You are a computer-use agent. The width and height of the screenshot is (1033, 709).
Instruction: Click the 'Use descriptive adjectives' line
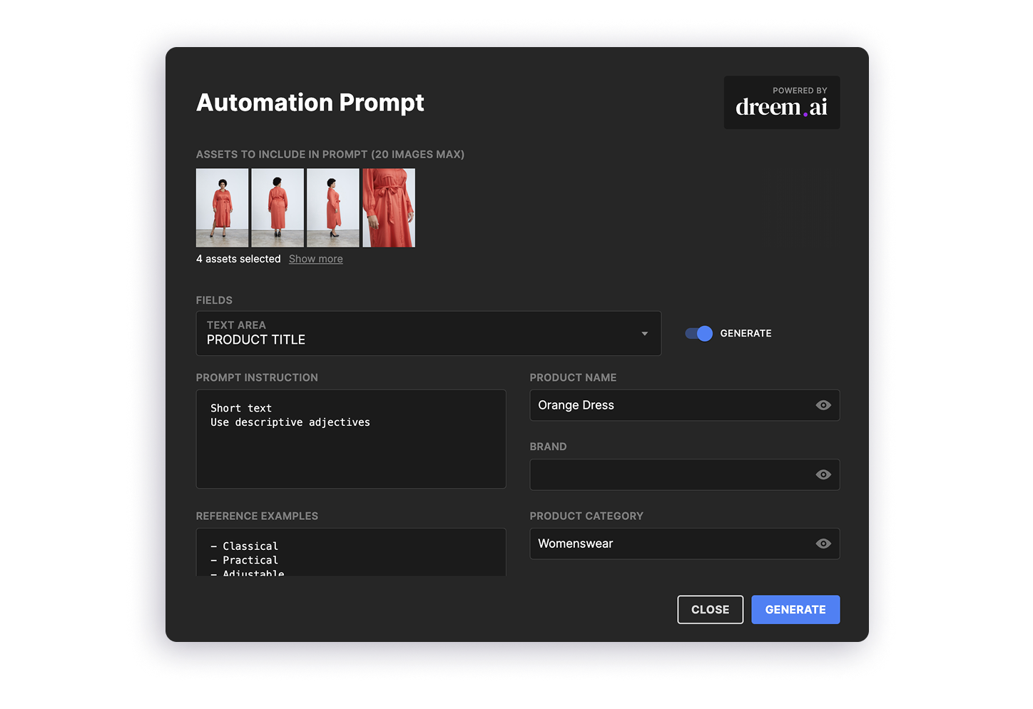click(290, 422)
